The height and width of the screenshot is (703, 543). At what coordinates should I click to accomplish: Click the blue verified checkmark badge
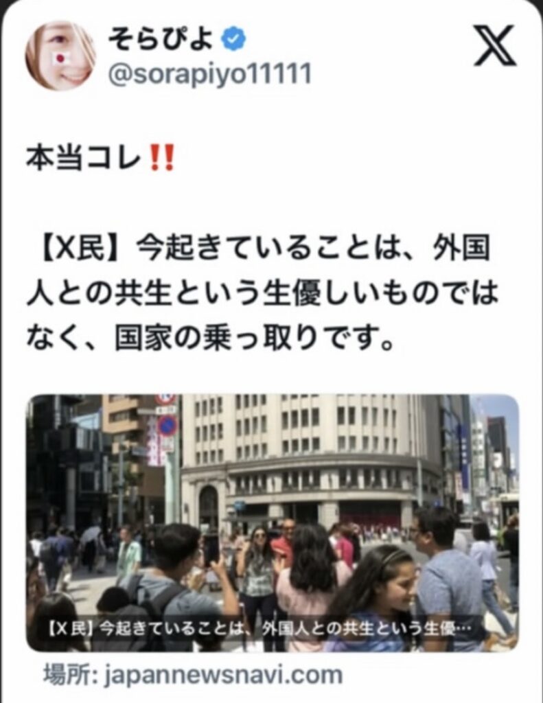[x=233, y=39]
